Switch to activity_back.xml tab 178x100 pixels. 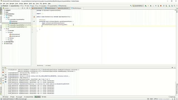(64, 8)
